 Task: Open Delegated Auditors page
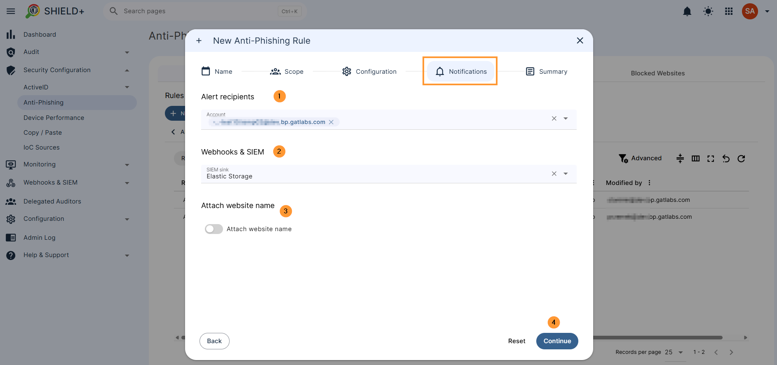tap(52, 201)
